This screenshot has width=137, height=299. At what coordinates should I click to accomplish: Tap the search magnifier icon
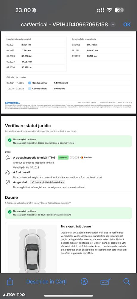[x=127, y=281]
